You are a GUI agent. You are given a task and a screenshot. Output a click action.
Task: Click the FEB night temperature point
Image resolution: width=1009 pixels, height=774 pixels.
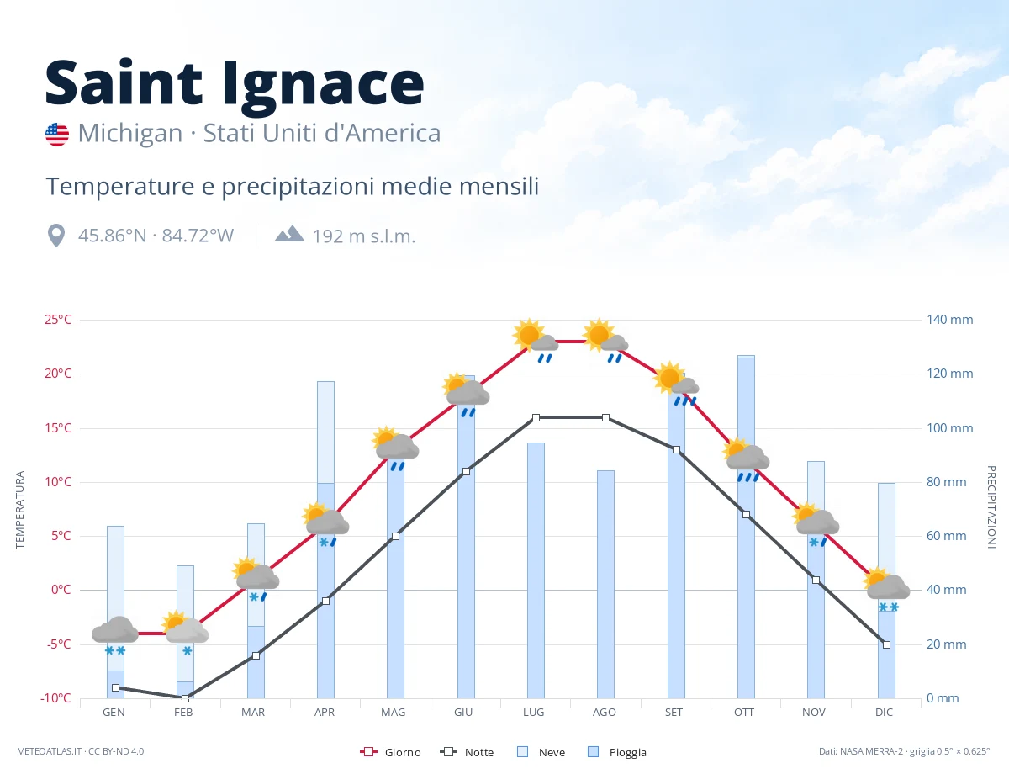click(185, 698)
